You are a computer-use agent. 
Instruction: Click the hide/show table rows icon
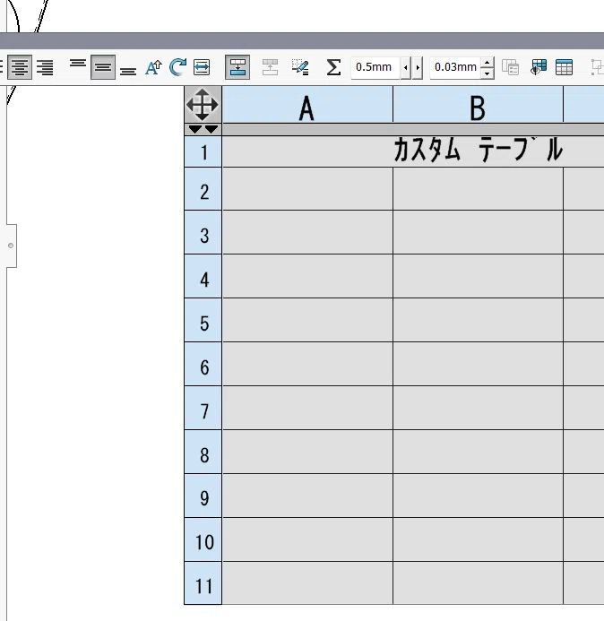[539, 67]
